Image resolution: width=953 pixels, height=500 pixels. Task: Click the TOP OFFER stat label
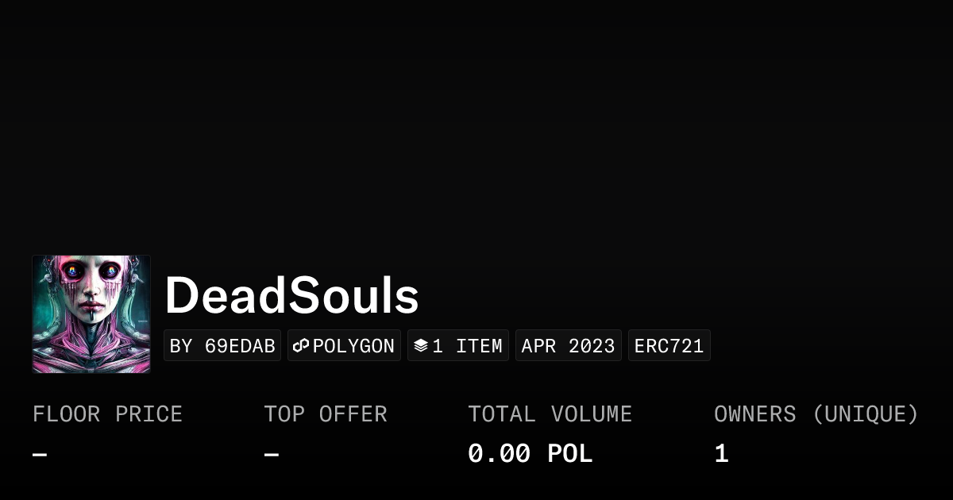(x=326, y=413)
